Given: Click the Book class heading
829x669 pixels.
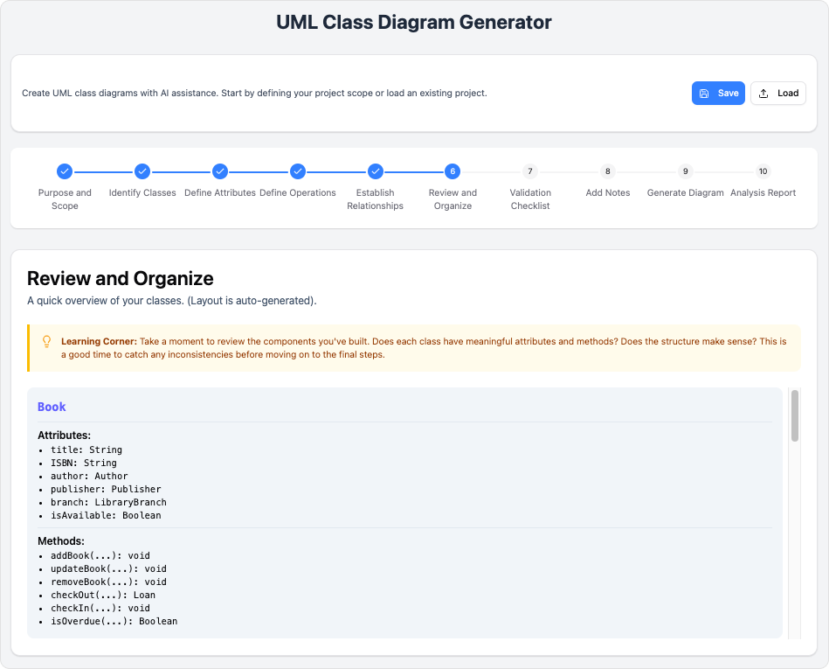Looking at the screenshot, I should [52, 407].
